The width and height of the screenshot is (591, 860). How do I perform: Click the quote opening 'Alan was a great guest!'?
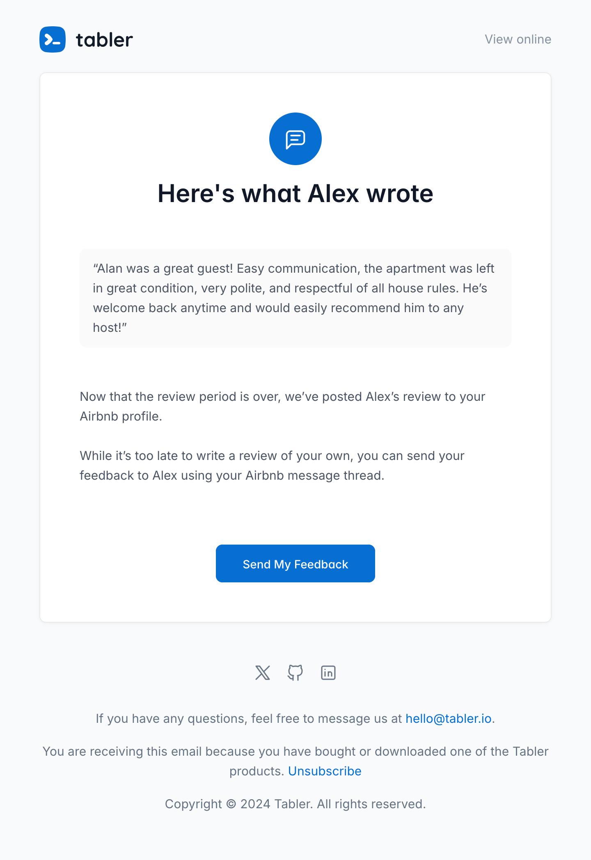click(x=163, y=269)
